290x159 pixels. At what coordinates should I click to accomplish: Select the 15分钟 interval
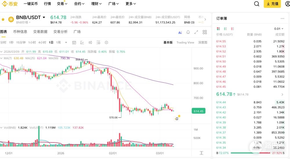(21, 42)
